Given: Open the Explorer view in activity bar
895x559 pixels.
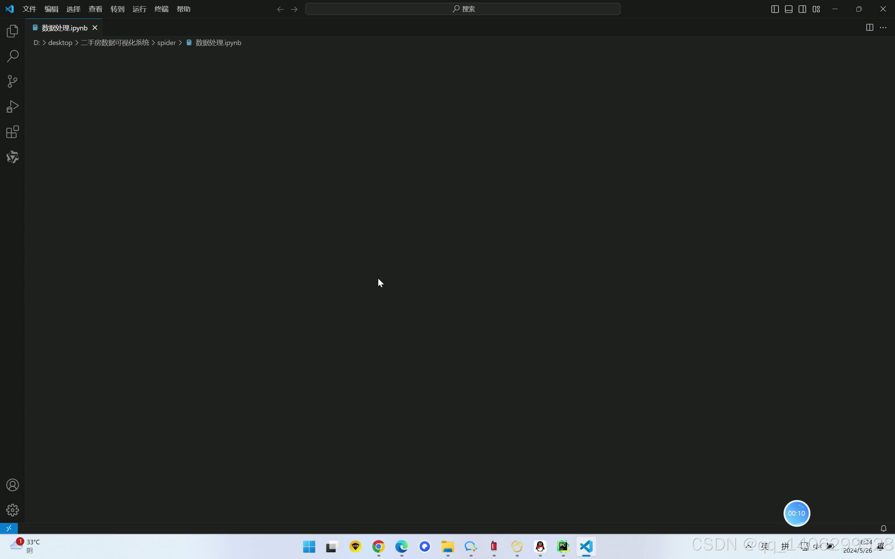Looking at the screenshot, I should pos(12,31).
